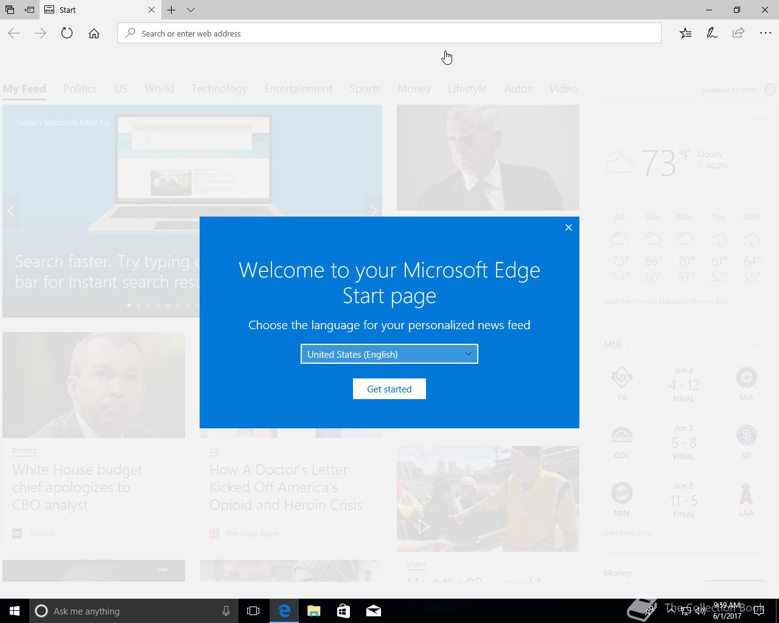779x623 pixels.
Task: Close the welcome dialog
Action: click(568, 228)
